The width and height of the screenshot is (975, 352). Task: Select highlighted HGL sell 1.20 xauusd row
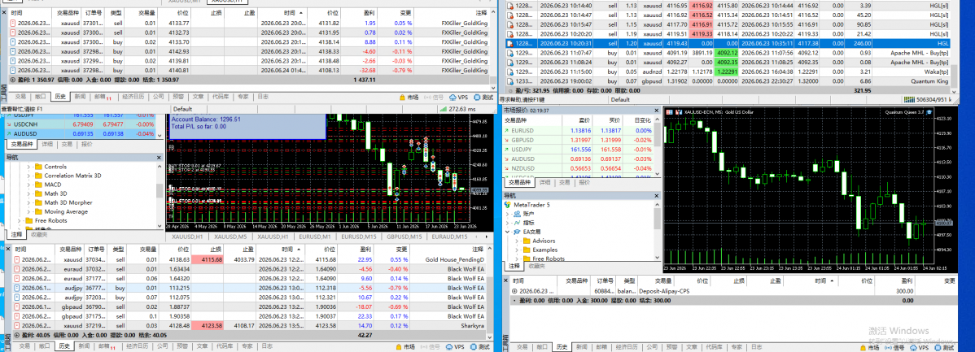(728, 43)
